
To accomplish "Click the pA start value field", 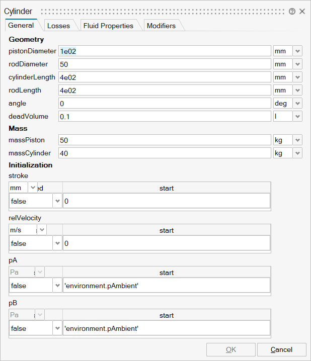I will 166,286.
